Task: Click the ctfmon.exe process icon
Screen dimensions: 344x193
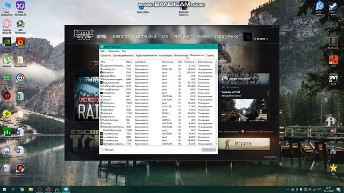Action: point(102,103)
